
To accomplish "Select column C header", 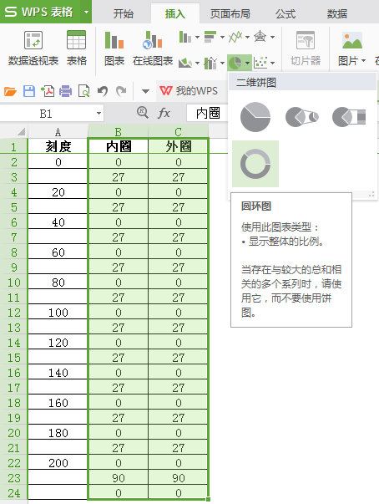I will point(178,131).
